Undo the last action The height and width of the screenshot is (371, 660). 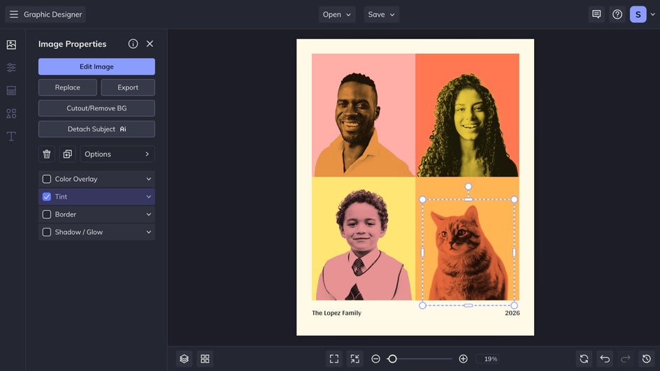(x=605, y=359)
